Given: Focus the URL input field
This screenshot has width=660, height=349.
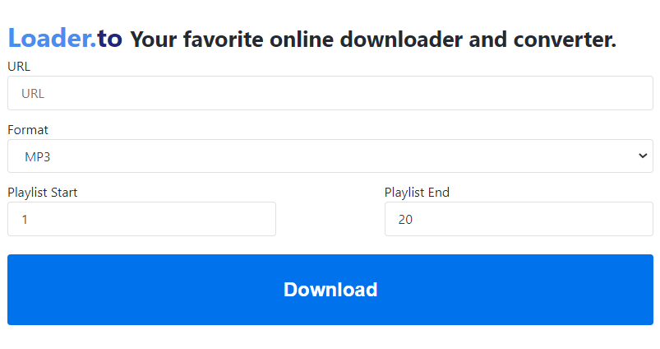Looking at the screenshot, I should coord(330,93).
